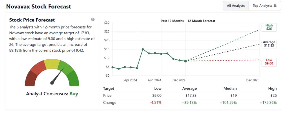Click the Median price $19 cell
The height and width of the screenshot is (114, 286).
tap(233, 95)
